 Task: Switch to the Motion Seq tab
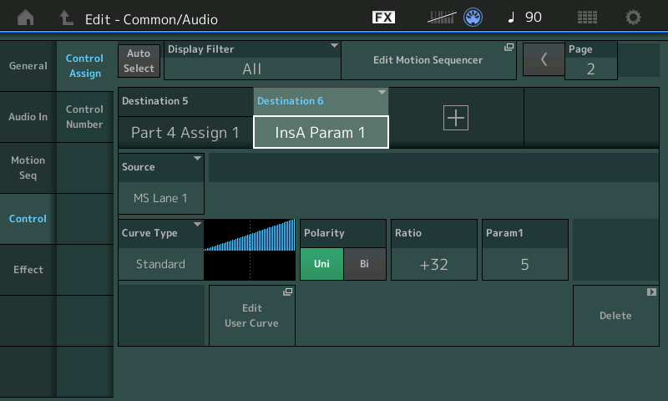(28, 168)
